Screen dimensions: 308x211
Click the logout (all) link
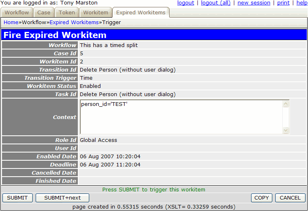pyautogui.click(x=216, y=3)
